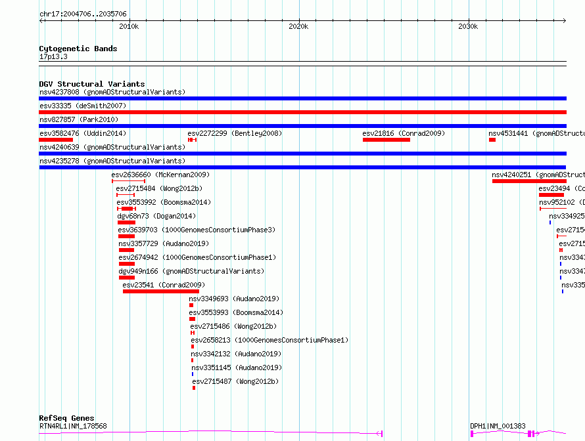Open nsv4240639 gnomAD variant label
This screenshot has width=585, height=441.
(x=112, y=147)
